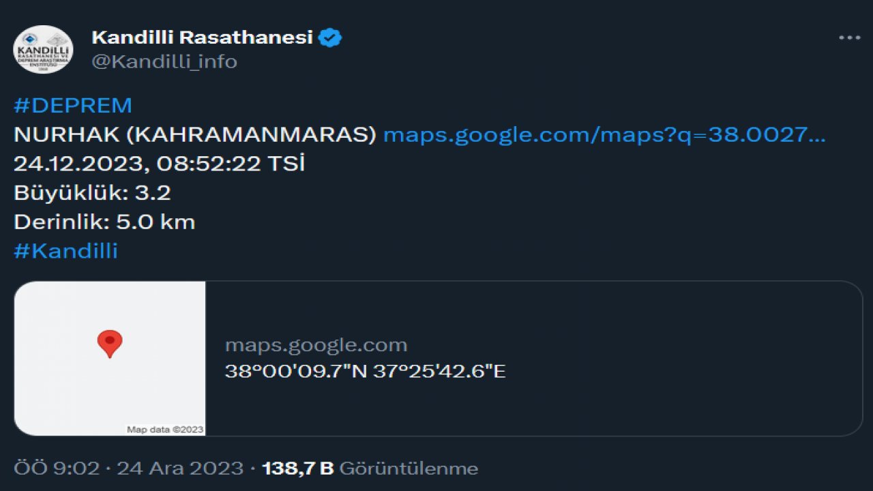Screen dimensions: 873x491
Task: Open the more options menu (three dots)
Action: [848, 38]
